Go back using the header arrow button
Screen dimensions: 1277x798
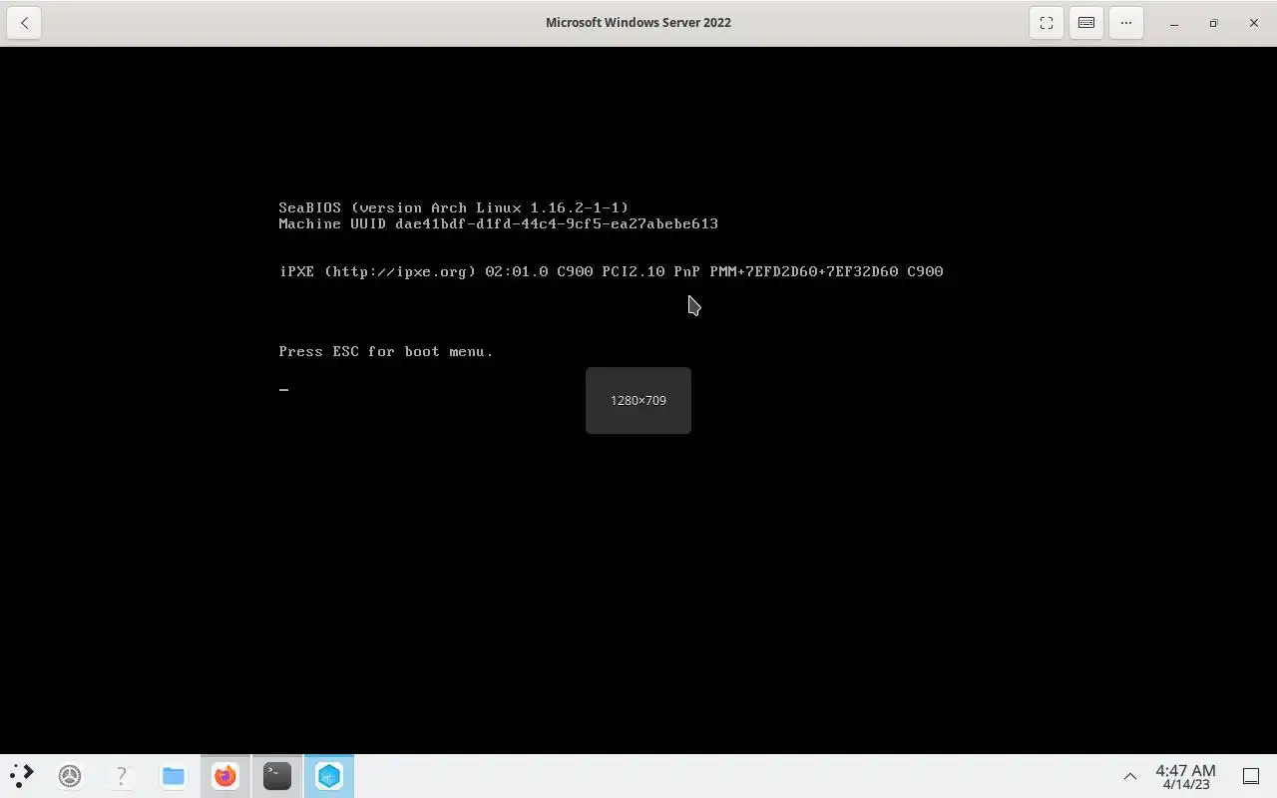pos(24,23)
